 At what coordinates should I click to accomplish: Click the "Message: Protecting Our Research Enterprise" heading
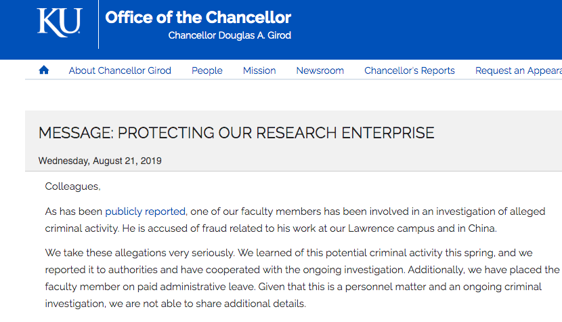(x=236, y=133)
